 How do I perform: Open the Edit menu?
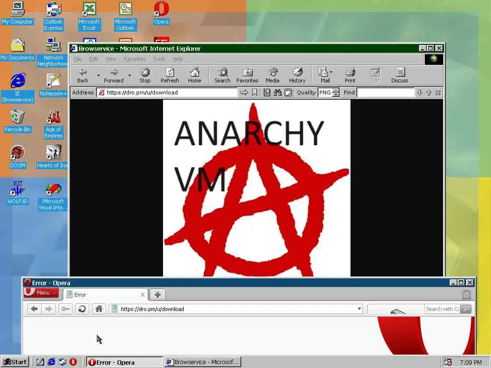(94, 59)
